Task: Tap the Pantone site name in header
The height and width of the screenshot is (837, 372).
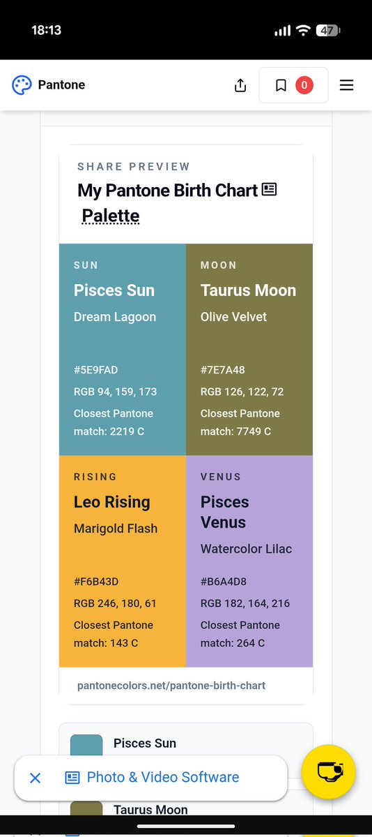Action: [61, 85]
